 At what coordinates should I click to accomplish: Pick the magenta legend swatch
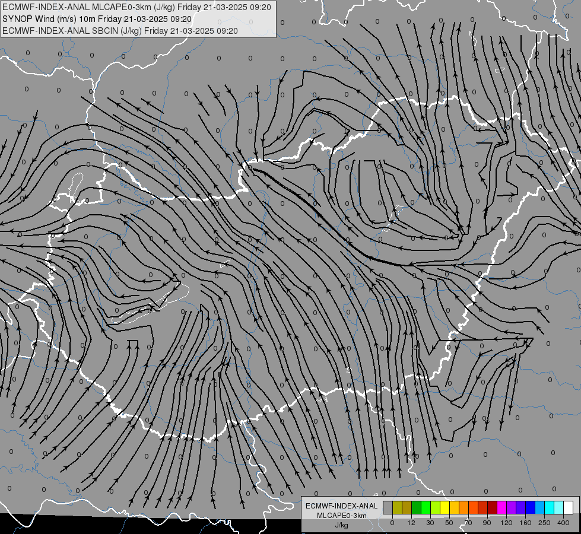click(502, 507)
